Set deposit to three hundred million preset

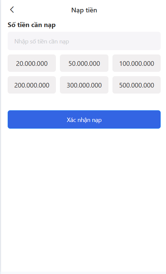pos(84,85)
